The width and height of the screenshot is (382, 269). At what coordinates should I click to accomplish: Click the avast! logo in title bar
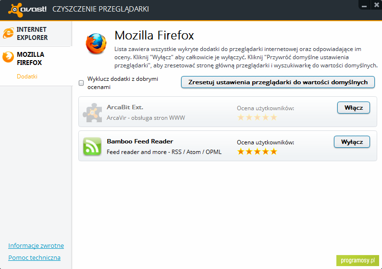27,10
